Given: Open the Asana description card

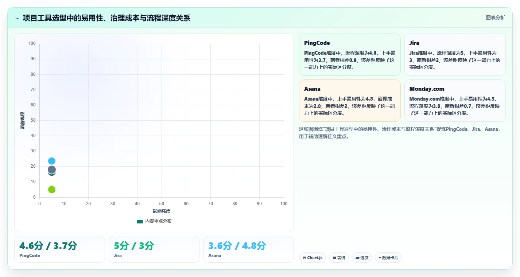Looking at the screenshot, I should [350, 101].
